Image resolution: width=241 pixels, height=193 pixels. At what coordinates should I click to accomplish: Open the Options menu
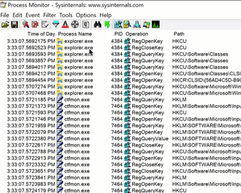pos(86,15)
